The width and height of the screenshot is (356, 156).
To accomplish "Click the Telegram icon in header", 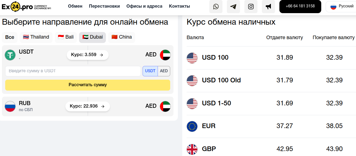I will coord(233,7).
